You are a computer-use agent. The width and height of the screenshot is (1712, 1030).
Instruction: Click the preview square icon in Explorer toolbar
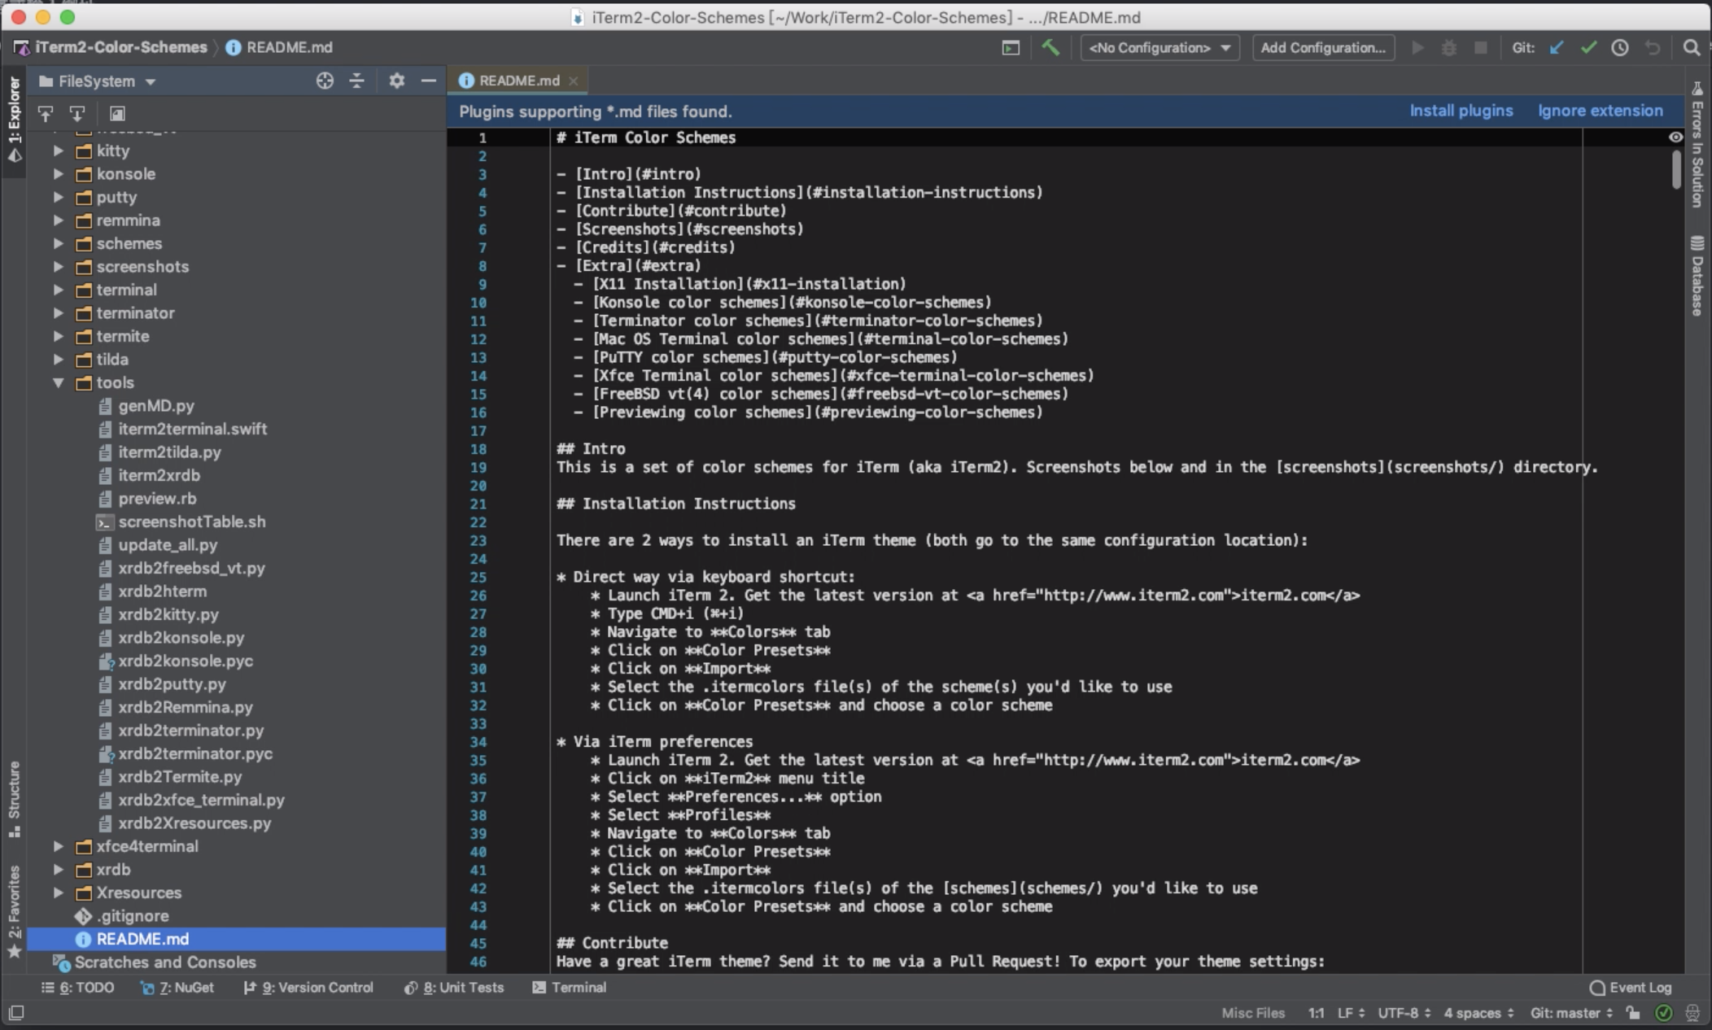(x=117, y=113)
